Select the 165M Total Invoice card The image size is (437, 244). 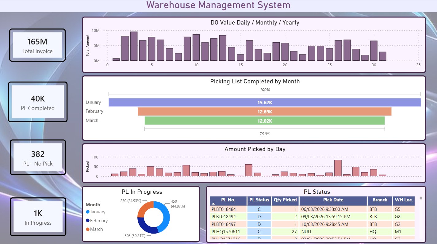pos(37,45)
